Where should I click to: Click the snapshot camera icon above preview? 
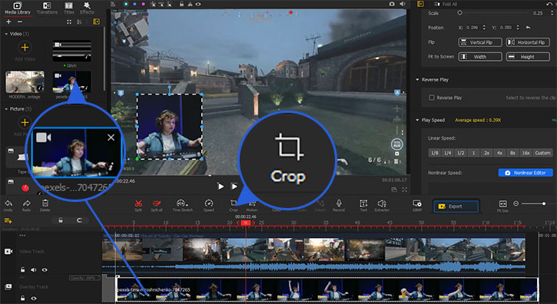click(392, 4)
